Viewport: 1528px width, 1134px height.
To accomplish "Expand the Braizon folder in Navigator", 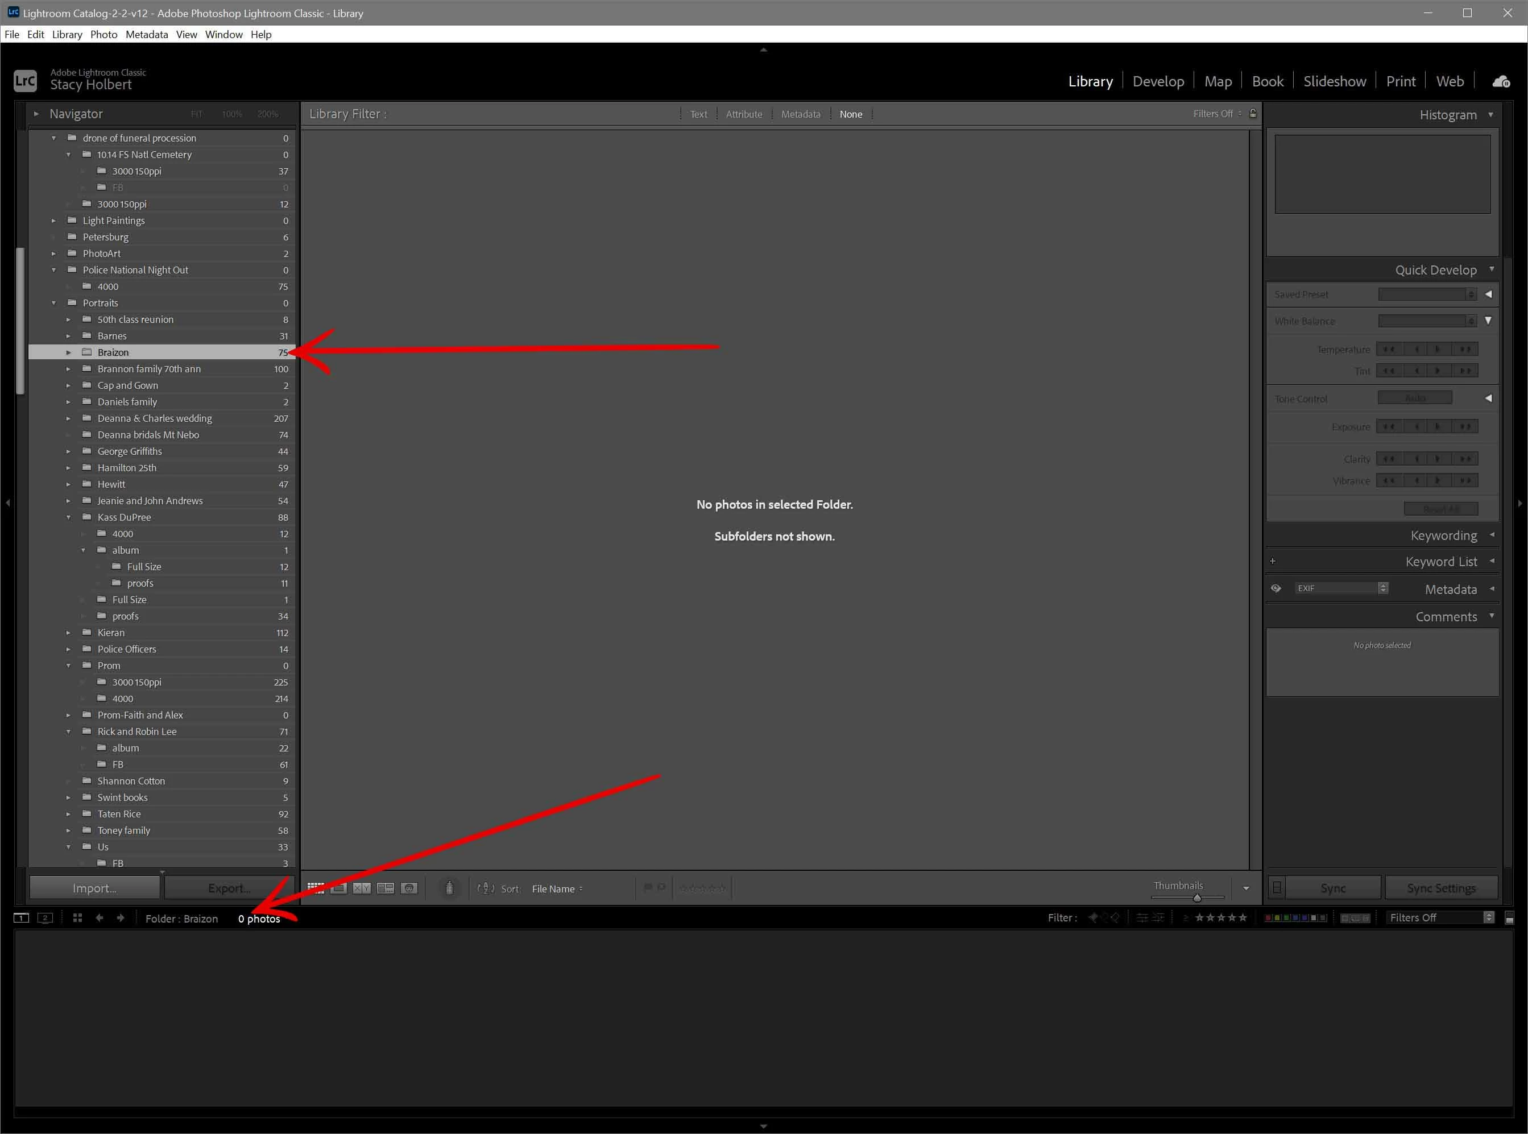I will [x=69, y=352].
